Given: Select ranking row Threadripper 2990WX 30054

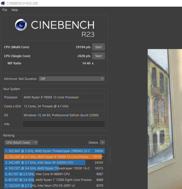Looking at the screenshot, I should click(x=54, y=151).
